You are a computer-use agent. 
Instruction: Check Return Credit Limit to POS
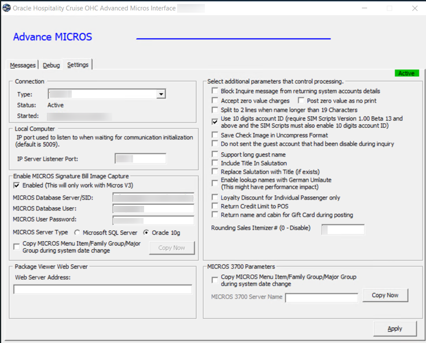(x=215, y=206)
